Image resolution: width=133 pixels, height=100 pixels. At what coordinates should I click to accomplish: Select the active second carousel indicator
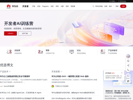tap(62, 42)
